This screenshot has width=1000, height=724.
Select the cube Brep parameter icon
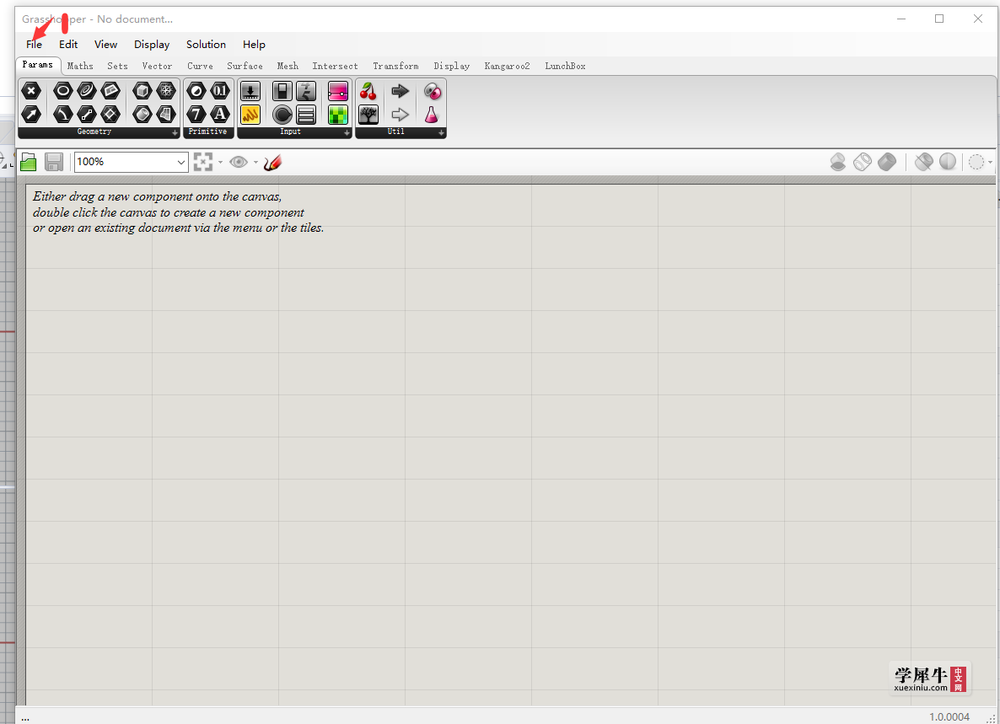pyautogui.click(x=142, y=91)
